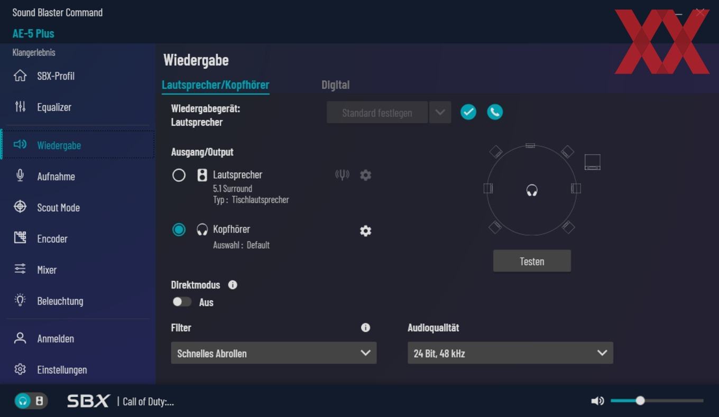The image size is (719, 417).
Task: Click the Direktmodus info icon
Action: click(x=233, y=285)
